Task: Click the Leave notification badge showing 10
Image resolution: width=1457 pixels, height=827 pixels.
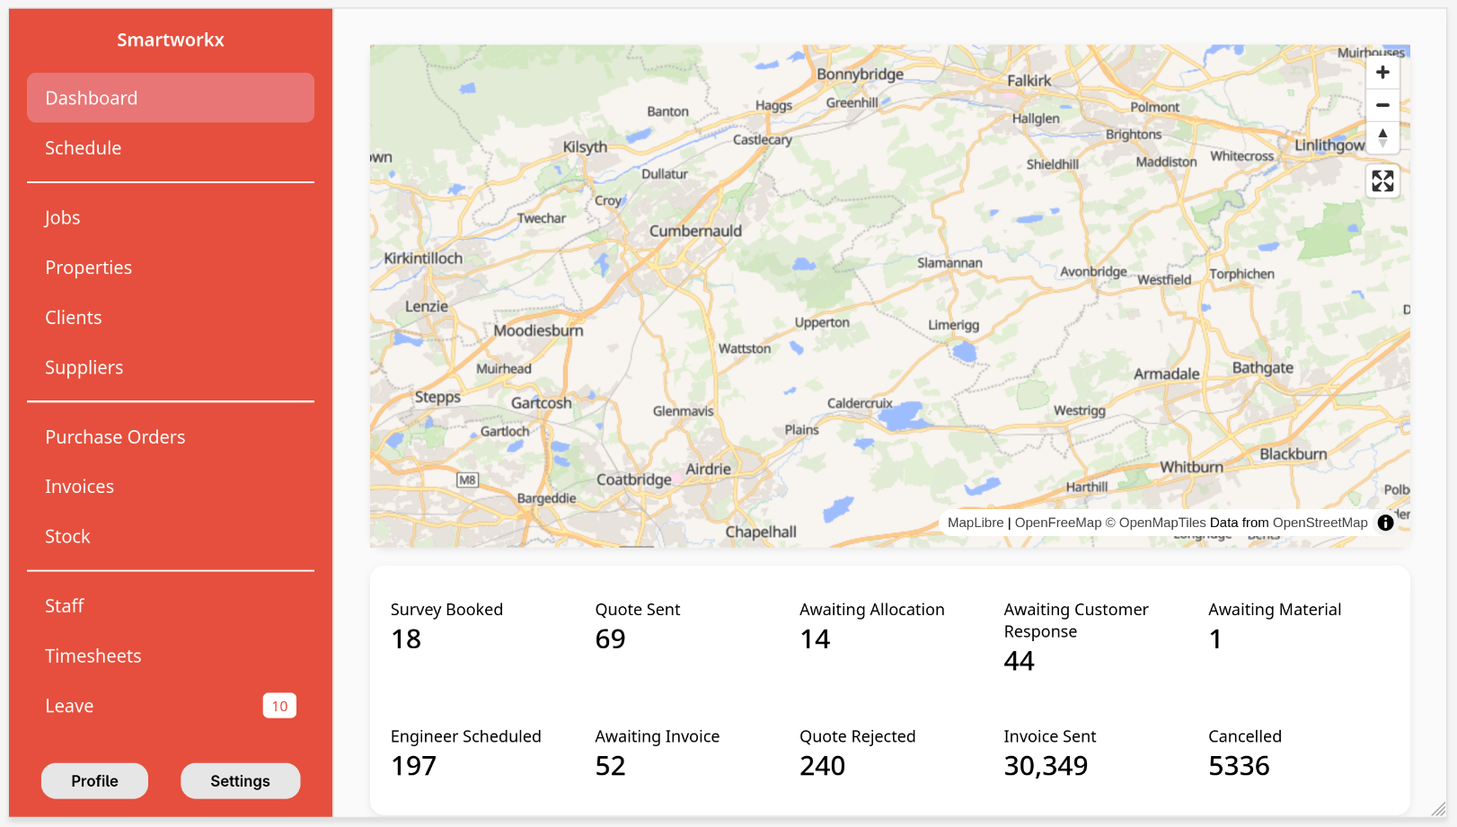Action: [279, 706]
